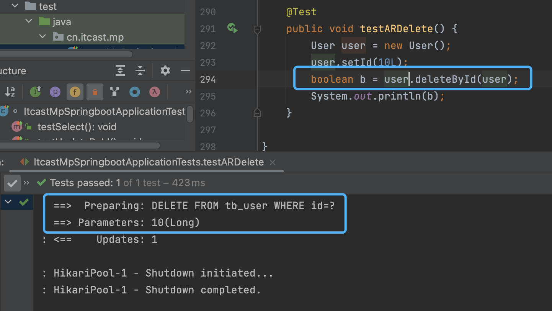This screenshot has width=552, height=311.
Task: Select the ItcastMpSpringbootApplicationTests.testARDelete run tab
Action: [149, 162]
